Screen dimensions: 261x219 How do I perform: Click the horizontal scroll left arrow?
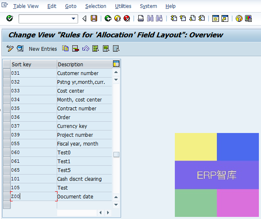tap(100, 213)
